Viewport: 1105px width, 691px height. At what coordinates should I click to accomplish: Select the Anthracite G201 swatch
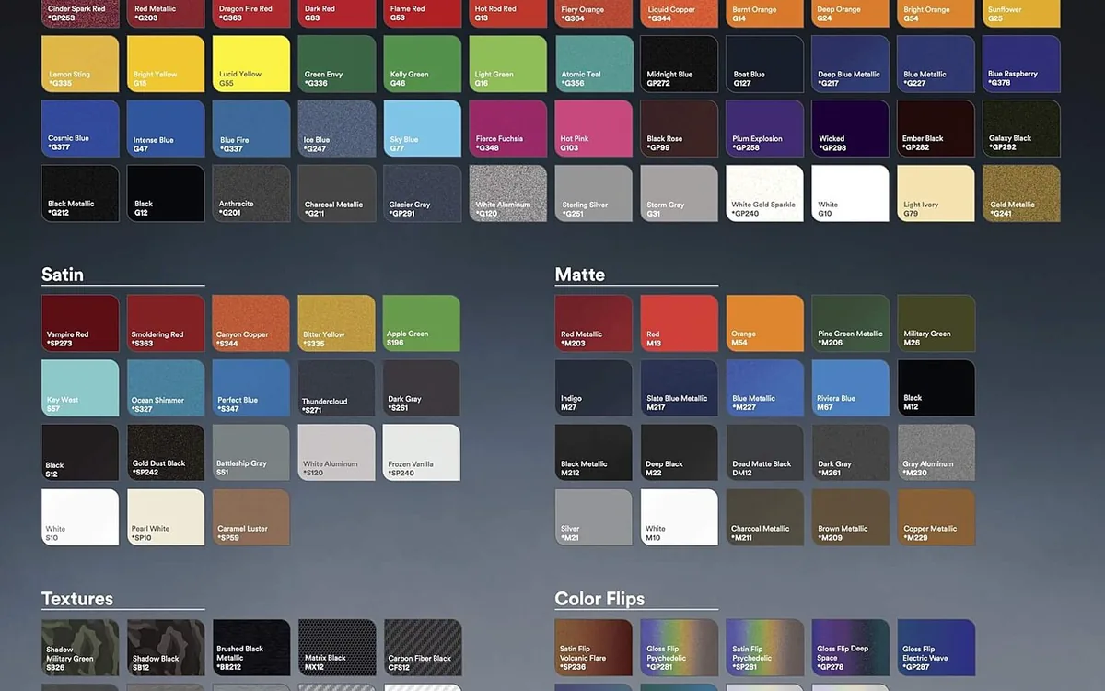251,193
